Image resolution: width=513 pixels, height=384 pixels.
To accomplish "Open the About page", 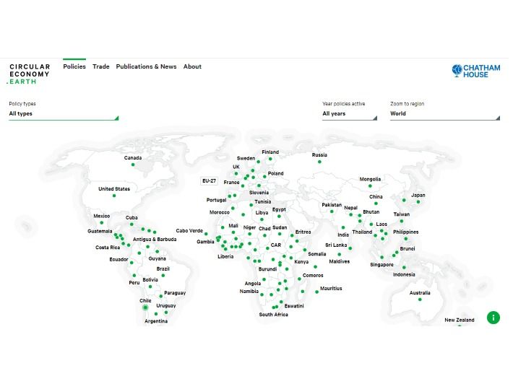I will (194, 67).
